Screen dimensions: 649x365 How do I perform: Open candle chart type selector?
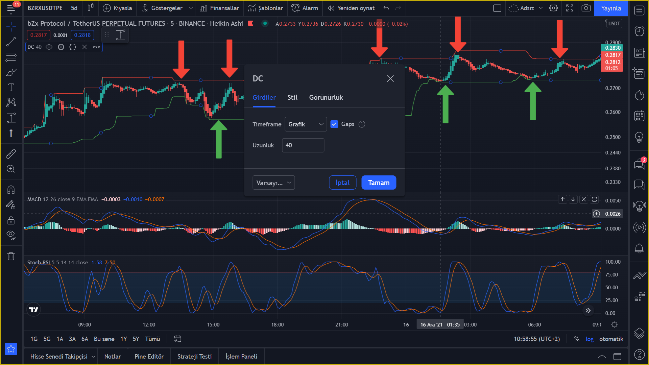(x=90, y=8)
